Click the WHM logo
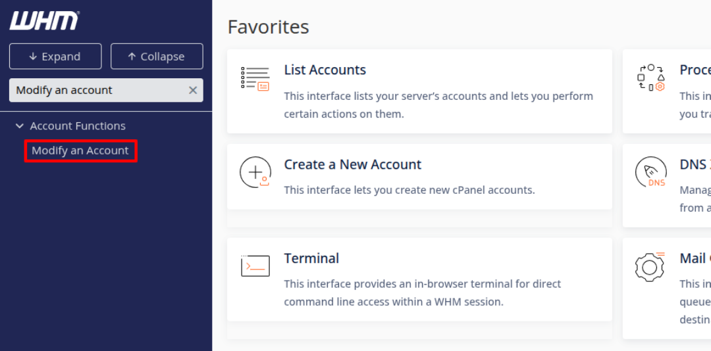 point(45,21)
